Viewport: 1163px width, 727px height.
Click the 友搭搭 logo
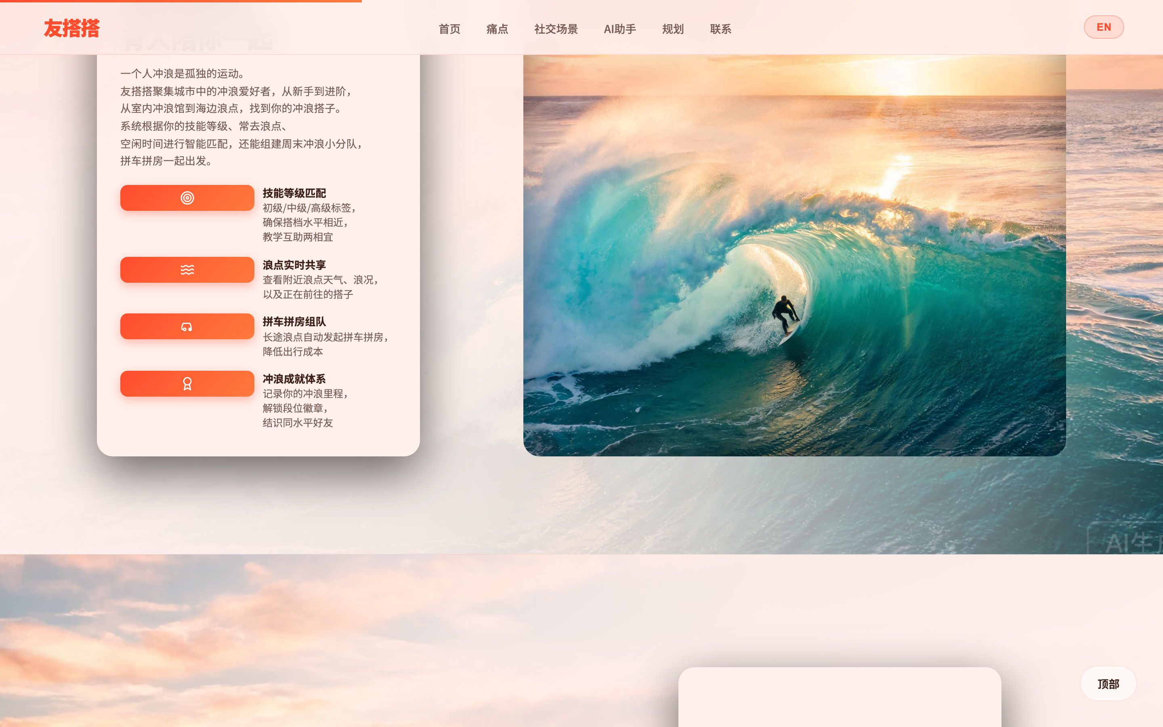point(71,28)
